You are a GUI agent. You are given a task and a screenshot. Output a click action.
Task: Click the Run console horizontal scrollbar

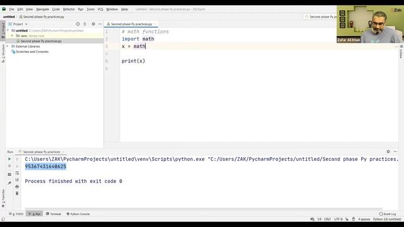tap(203, 209)
